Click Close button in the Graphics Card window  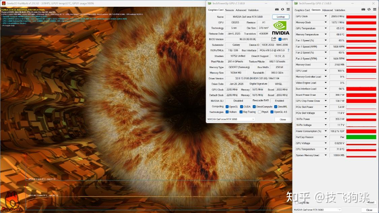coord(283,119)
